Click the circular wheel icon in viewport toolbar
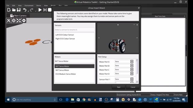 tap(14, 20)
